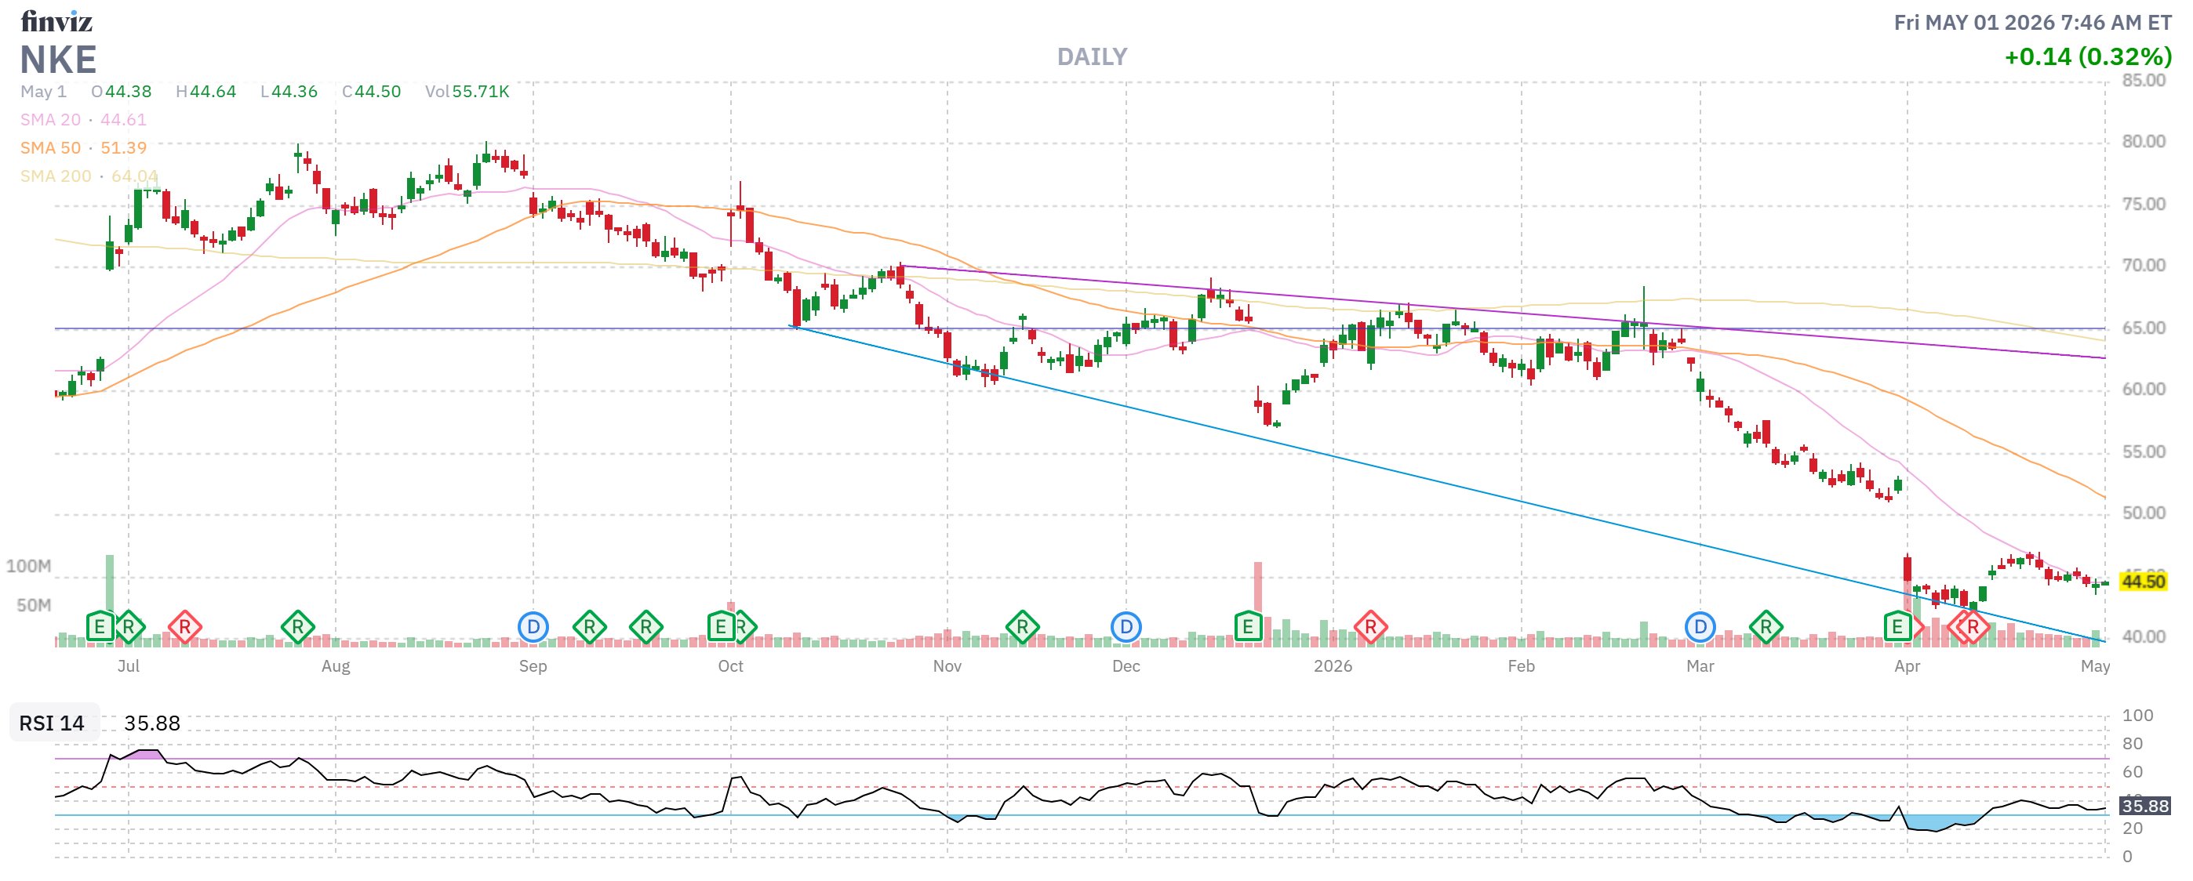Select the green R marker partly behind Oct's E

(x=746, y=628)
